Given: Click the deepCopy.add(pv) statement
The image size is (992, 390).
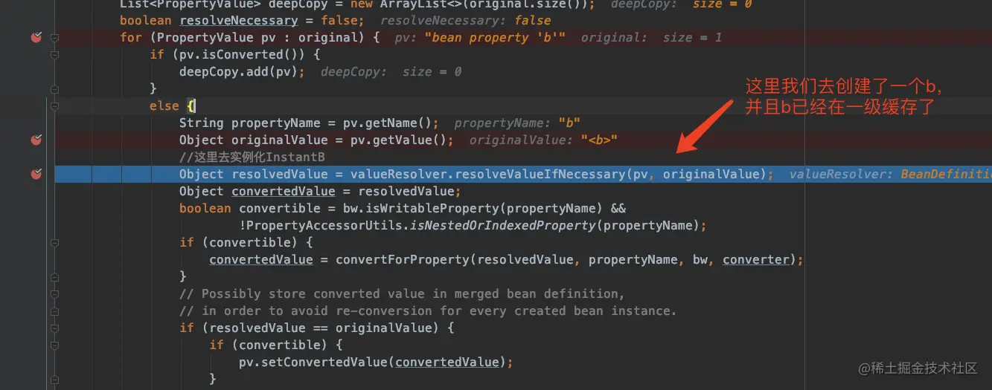Looking at the screenshot, I should pyautogui.click(x=242, y=71).
